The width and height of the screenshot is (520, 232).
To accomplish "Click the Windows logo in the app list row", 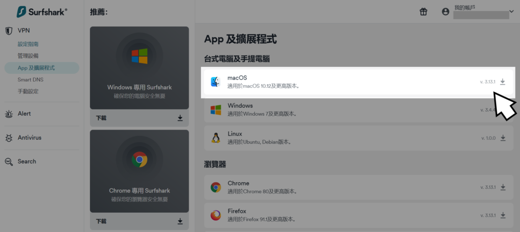I will (215, 110).
